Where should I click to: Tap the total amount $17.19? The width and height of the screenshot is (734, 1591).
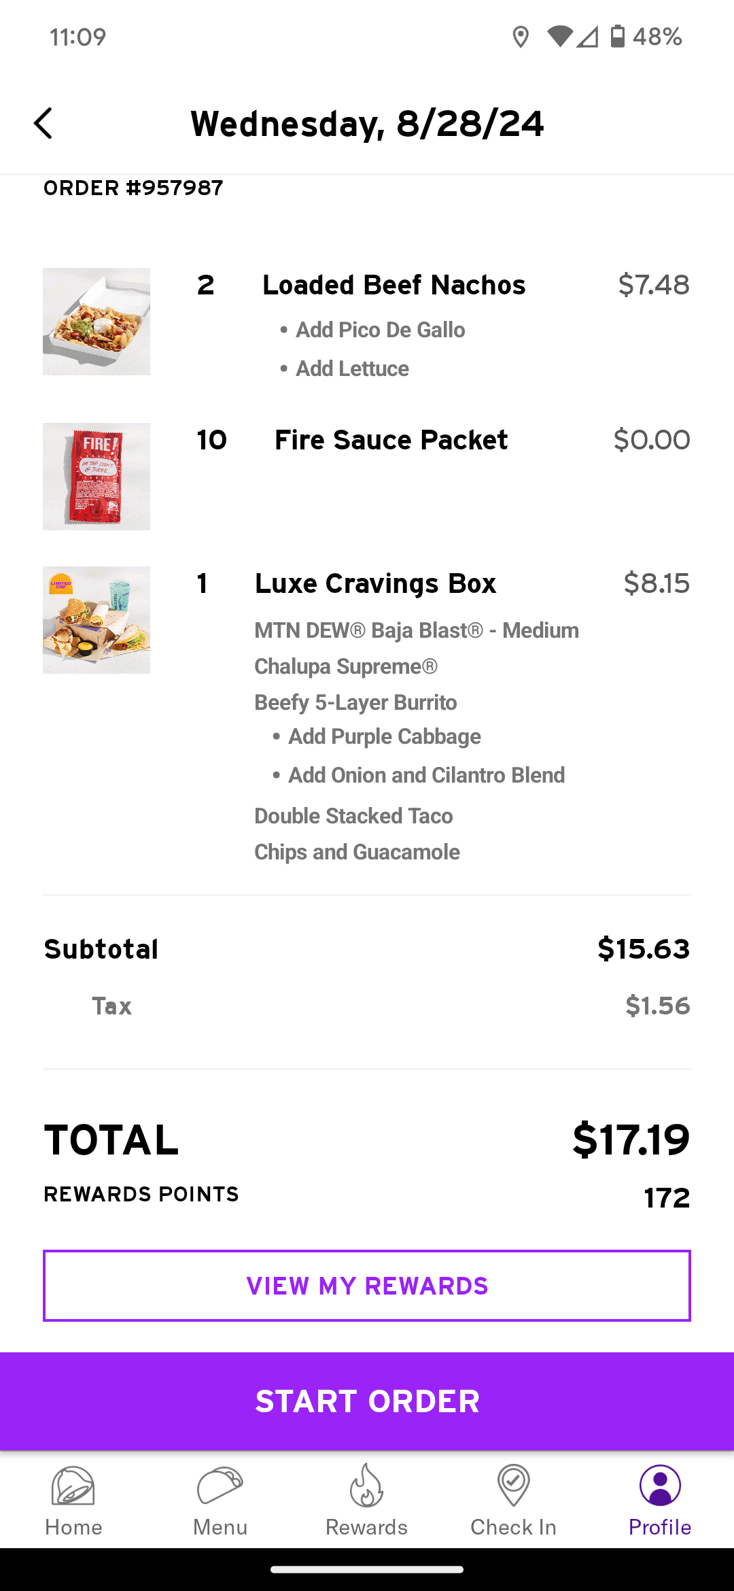click(x=630, y=1140)
